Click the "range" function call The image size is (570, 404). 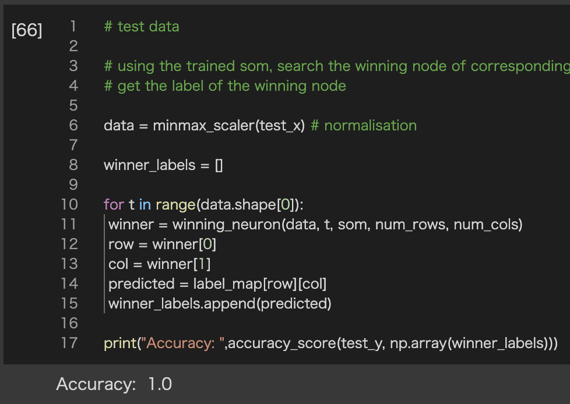click(175, 205)
